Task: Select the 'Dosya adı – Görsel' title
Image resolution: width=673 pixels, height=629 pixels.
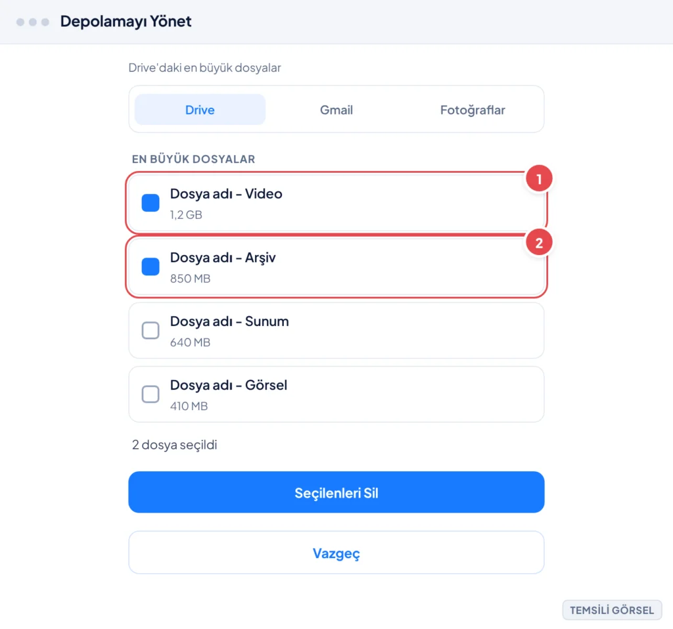Action: point(228,385)
